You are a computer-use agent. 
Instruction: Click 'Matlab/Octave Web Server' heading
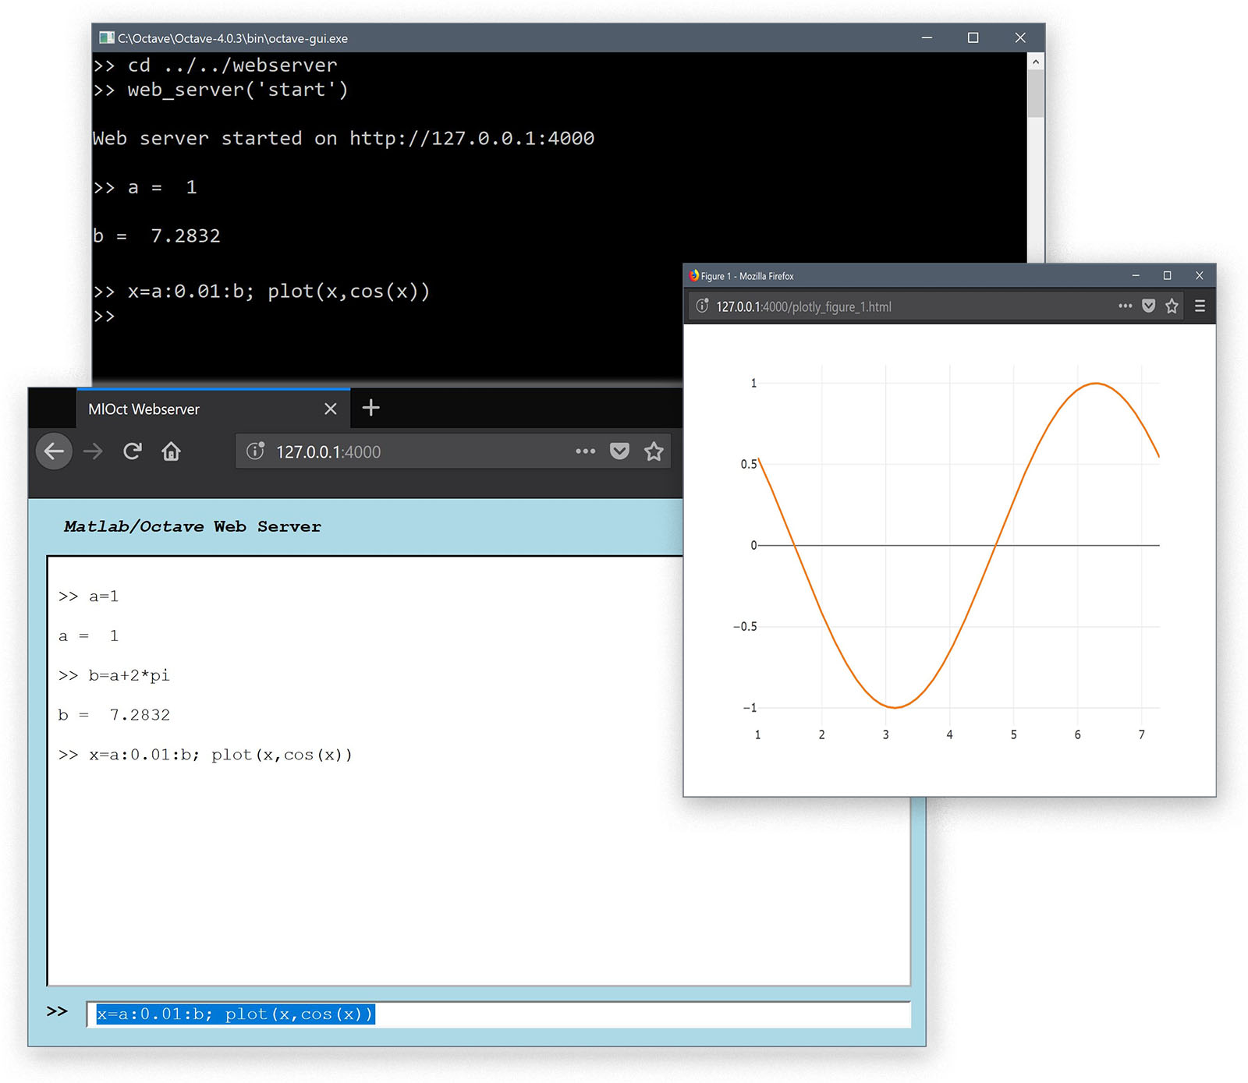point(193,526)
